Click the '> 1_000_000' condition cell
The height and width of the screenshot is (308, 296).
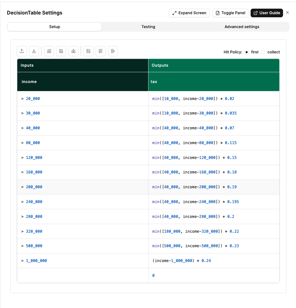pos(83,261)
